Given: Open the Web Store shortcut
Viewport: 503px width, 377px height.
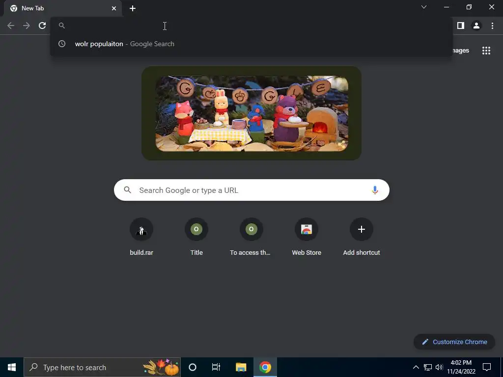Looking at the screenshot, I should [x=307, y=237].
